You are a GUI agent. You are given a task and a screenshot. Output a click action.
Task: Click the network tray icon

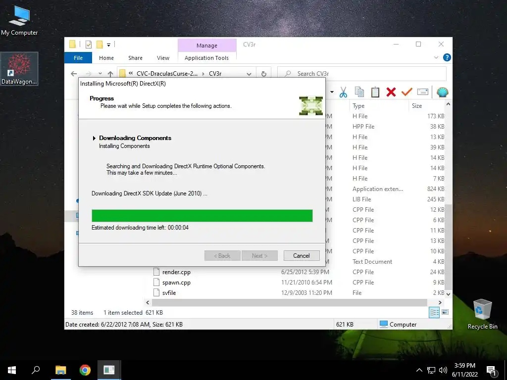click(x=431, y=370)
